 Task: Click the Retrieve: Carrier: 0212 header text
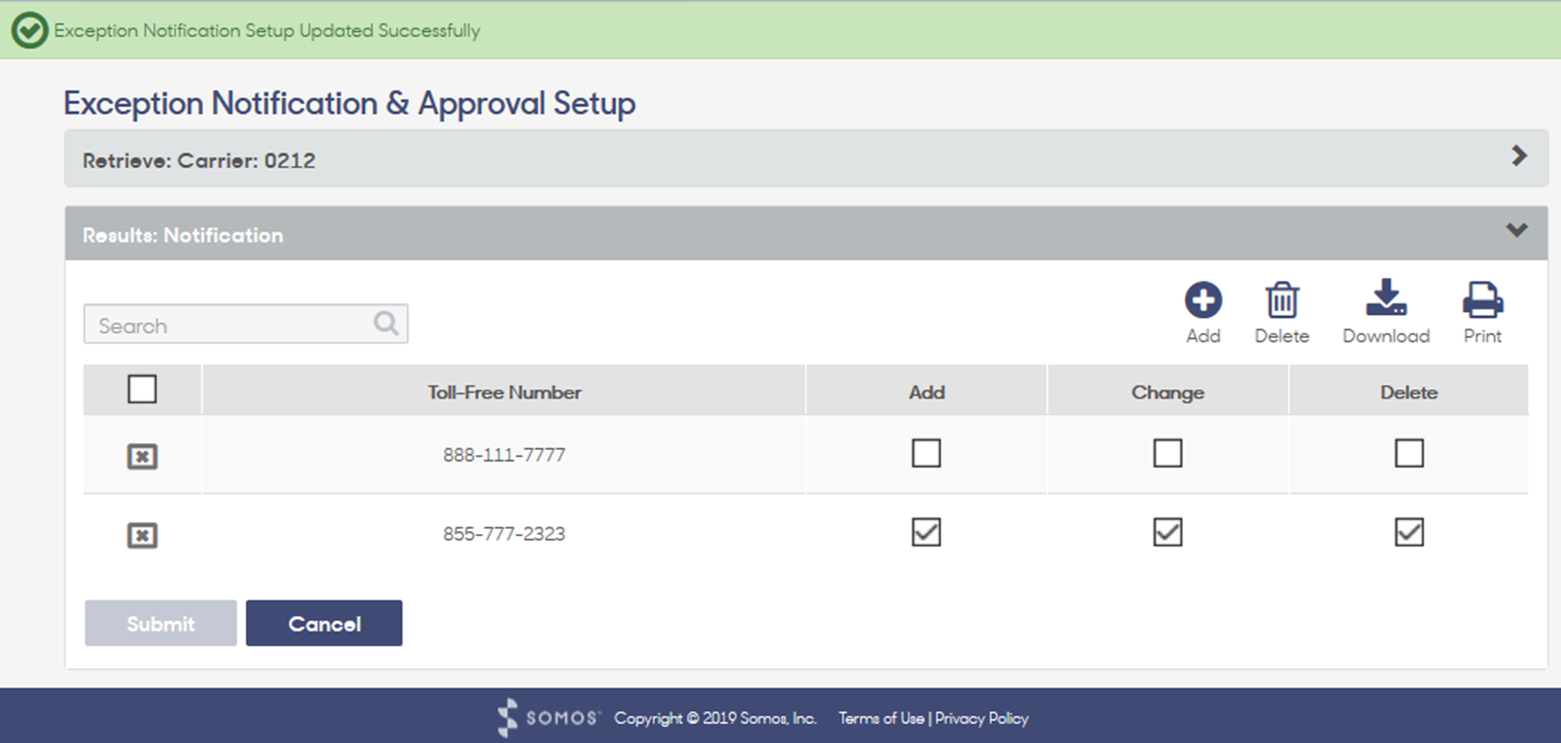199,161
